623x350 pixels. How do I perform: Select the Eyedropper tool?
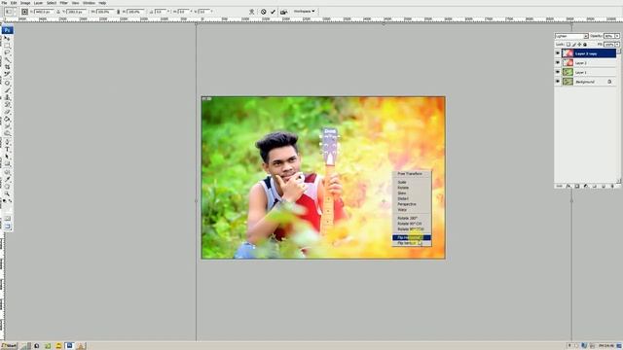pyautogui.click(x=7, y=179)
